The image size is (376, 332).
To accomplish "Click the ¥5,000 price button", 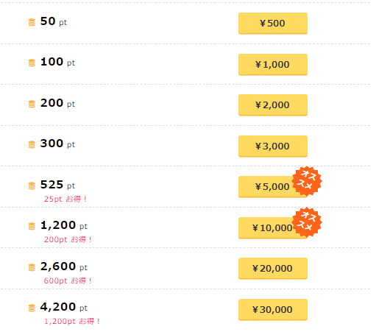I will [x=269, y=187].
